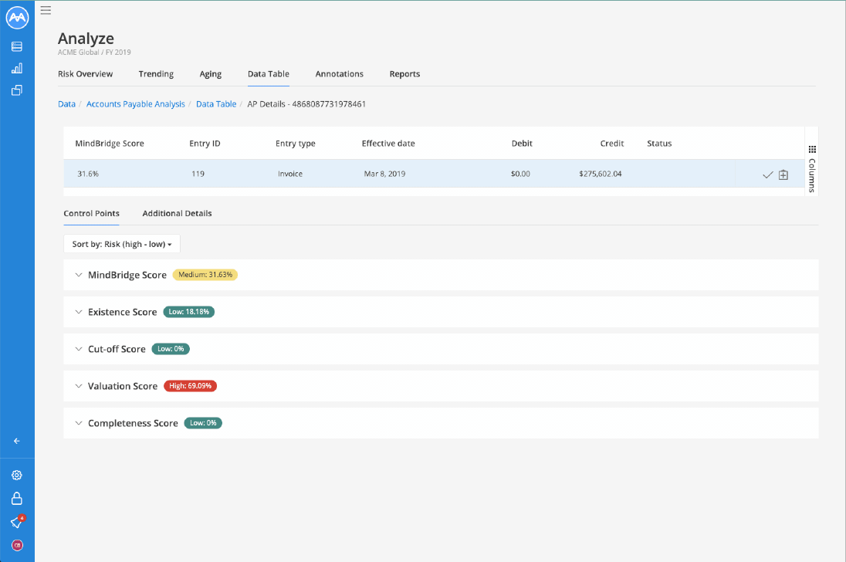Open the Sort by Risk dropdown
This screenshot has height=562, width=846.
pyautogui.click(x=122, y=244)
